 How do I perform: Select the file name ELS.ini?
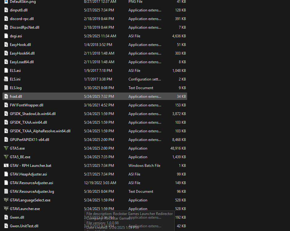click(15, 79)
